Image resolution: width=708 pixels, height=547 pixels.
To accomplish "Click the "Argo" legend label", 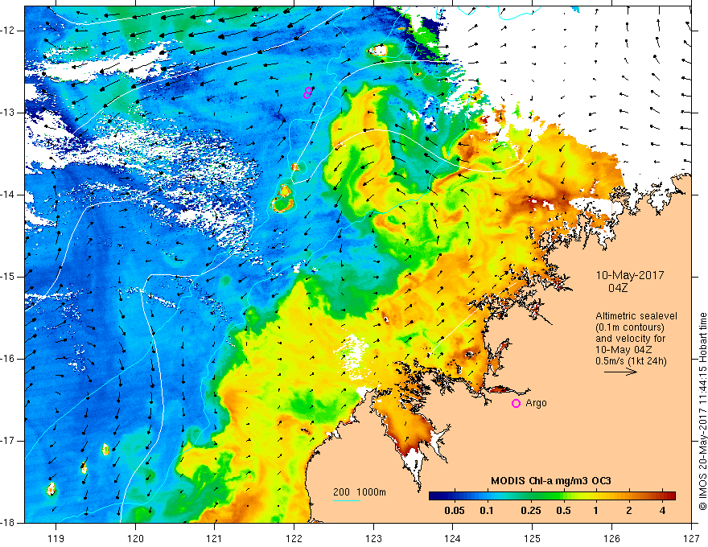I will tap(536, 403).
